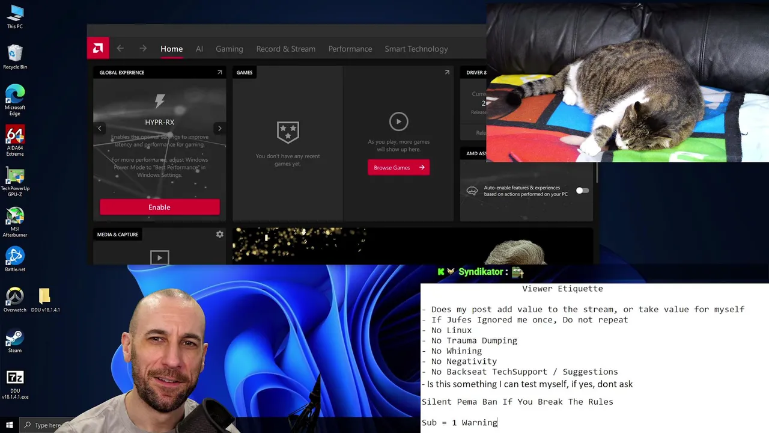Click the AMD software vertical scrollbar

pos(597,173)
